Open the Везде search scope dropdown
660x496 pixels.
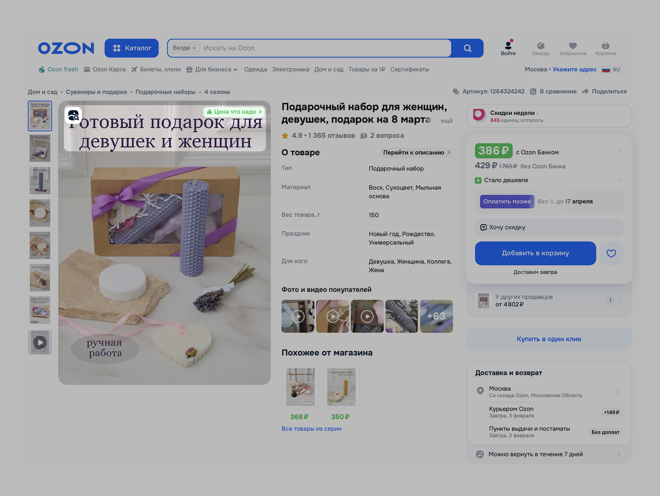[184, 48]
